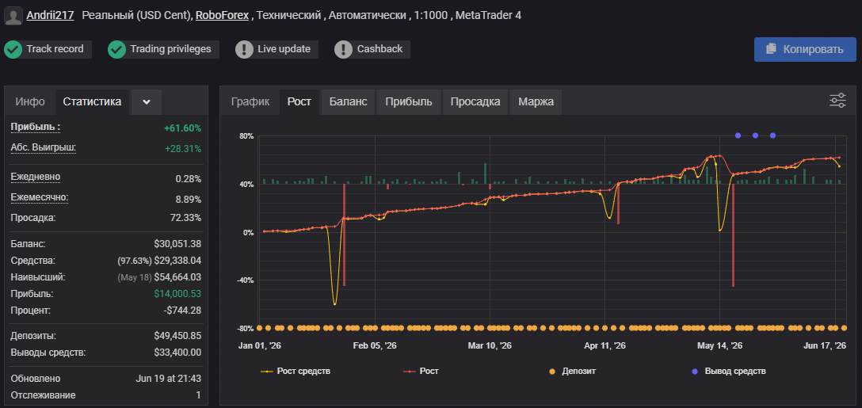Image resolution: width=862 pixels, height=408 pixels.
Task: Click the Track record badge label
Action: tap(55, 49)
